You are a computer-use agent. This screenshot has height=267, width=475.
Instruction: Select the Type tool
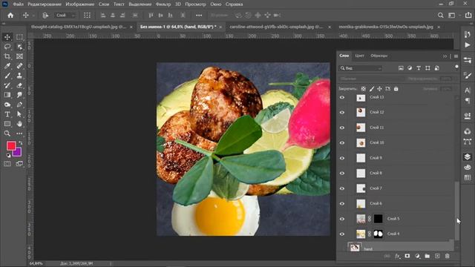click(7, 114)
